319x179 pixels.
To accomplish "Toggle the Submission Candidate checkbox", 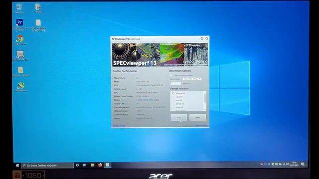I will pyautogui.click(x=171, y=75).
